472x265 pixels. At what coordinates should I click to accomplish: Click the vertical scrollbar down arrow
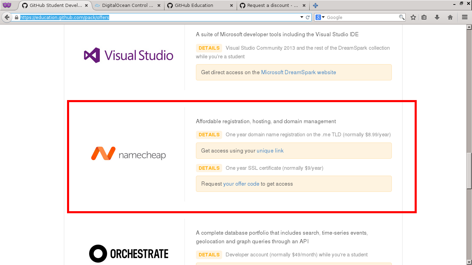(469, 262)
